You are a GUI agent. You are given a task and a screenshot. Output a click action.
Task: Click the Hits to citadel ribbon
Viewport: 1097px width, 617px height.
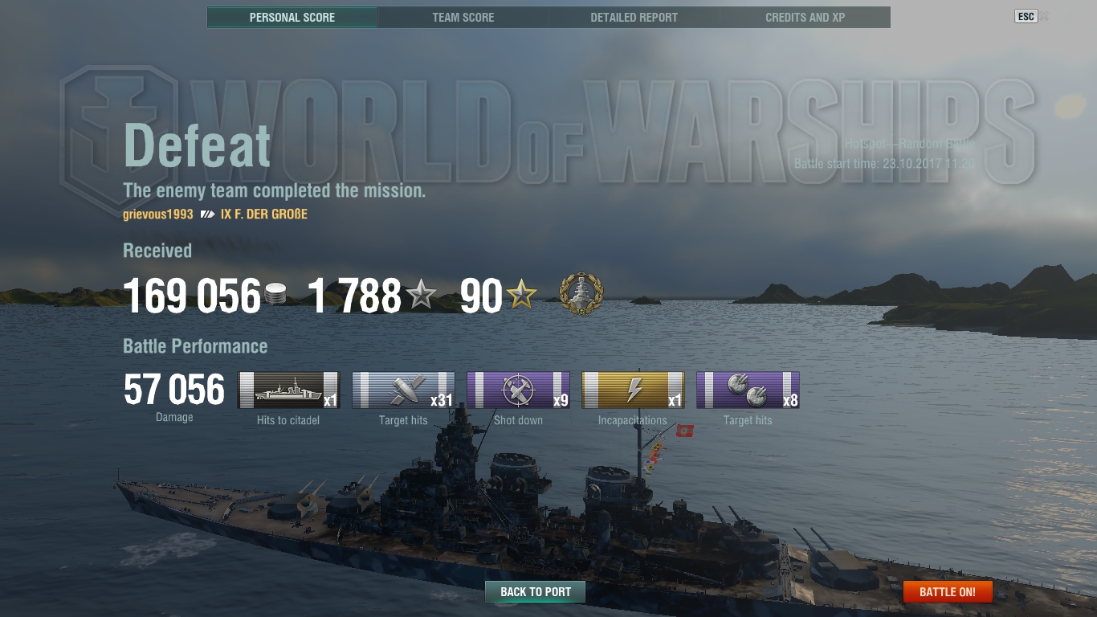click(x=289, y=390)
